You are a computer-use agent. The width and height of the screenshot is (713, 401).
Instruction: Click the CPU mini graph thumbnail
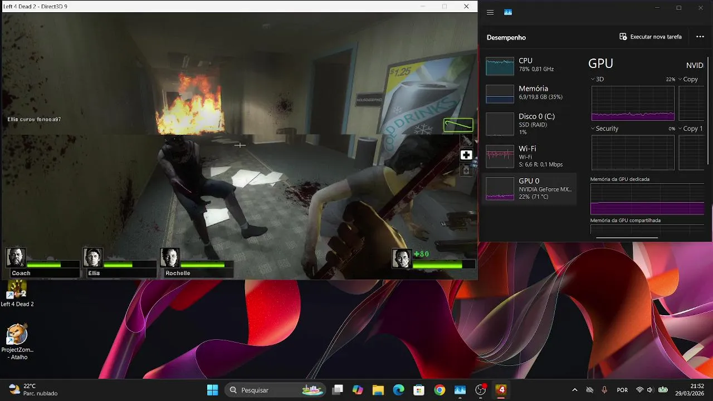point(500,66)
